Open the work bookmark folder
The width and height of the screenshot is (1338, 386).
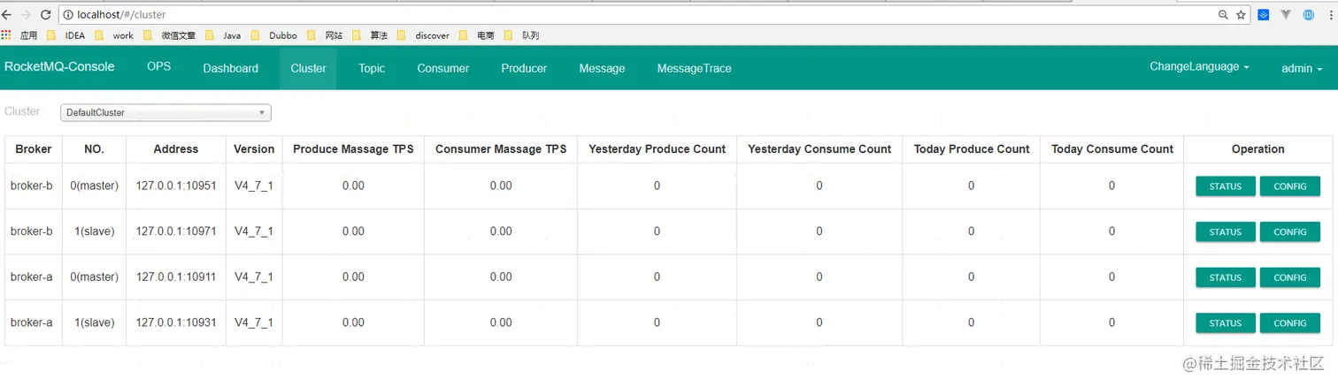(x=114, y=35)
